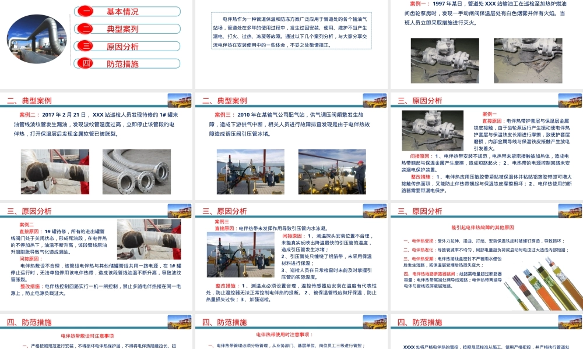The height and width of the screenshot is (349, 583).
Task: Click the 三、原因分析 heading on the 案例二 slide
Action: [x=29, y=211]
